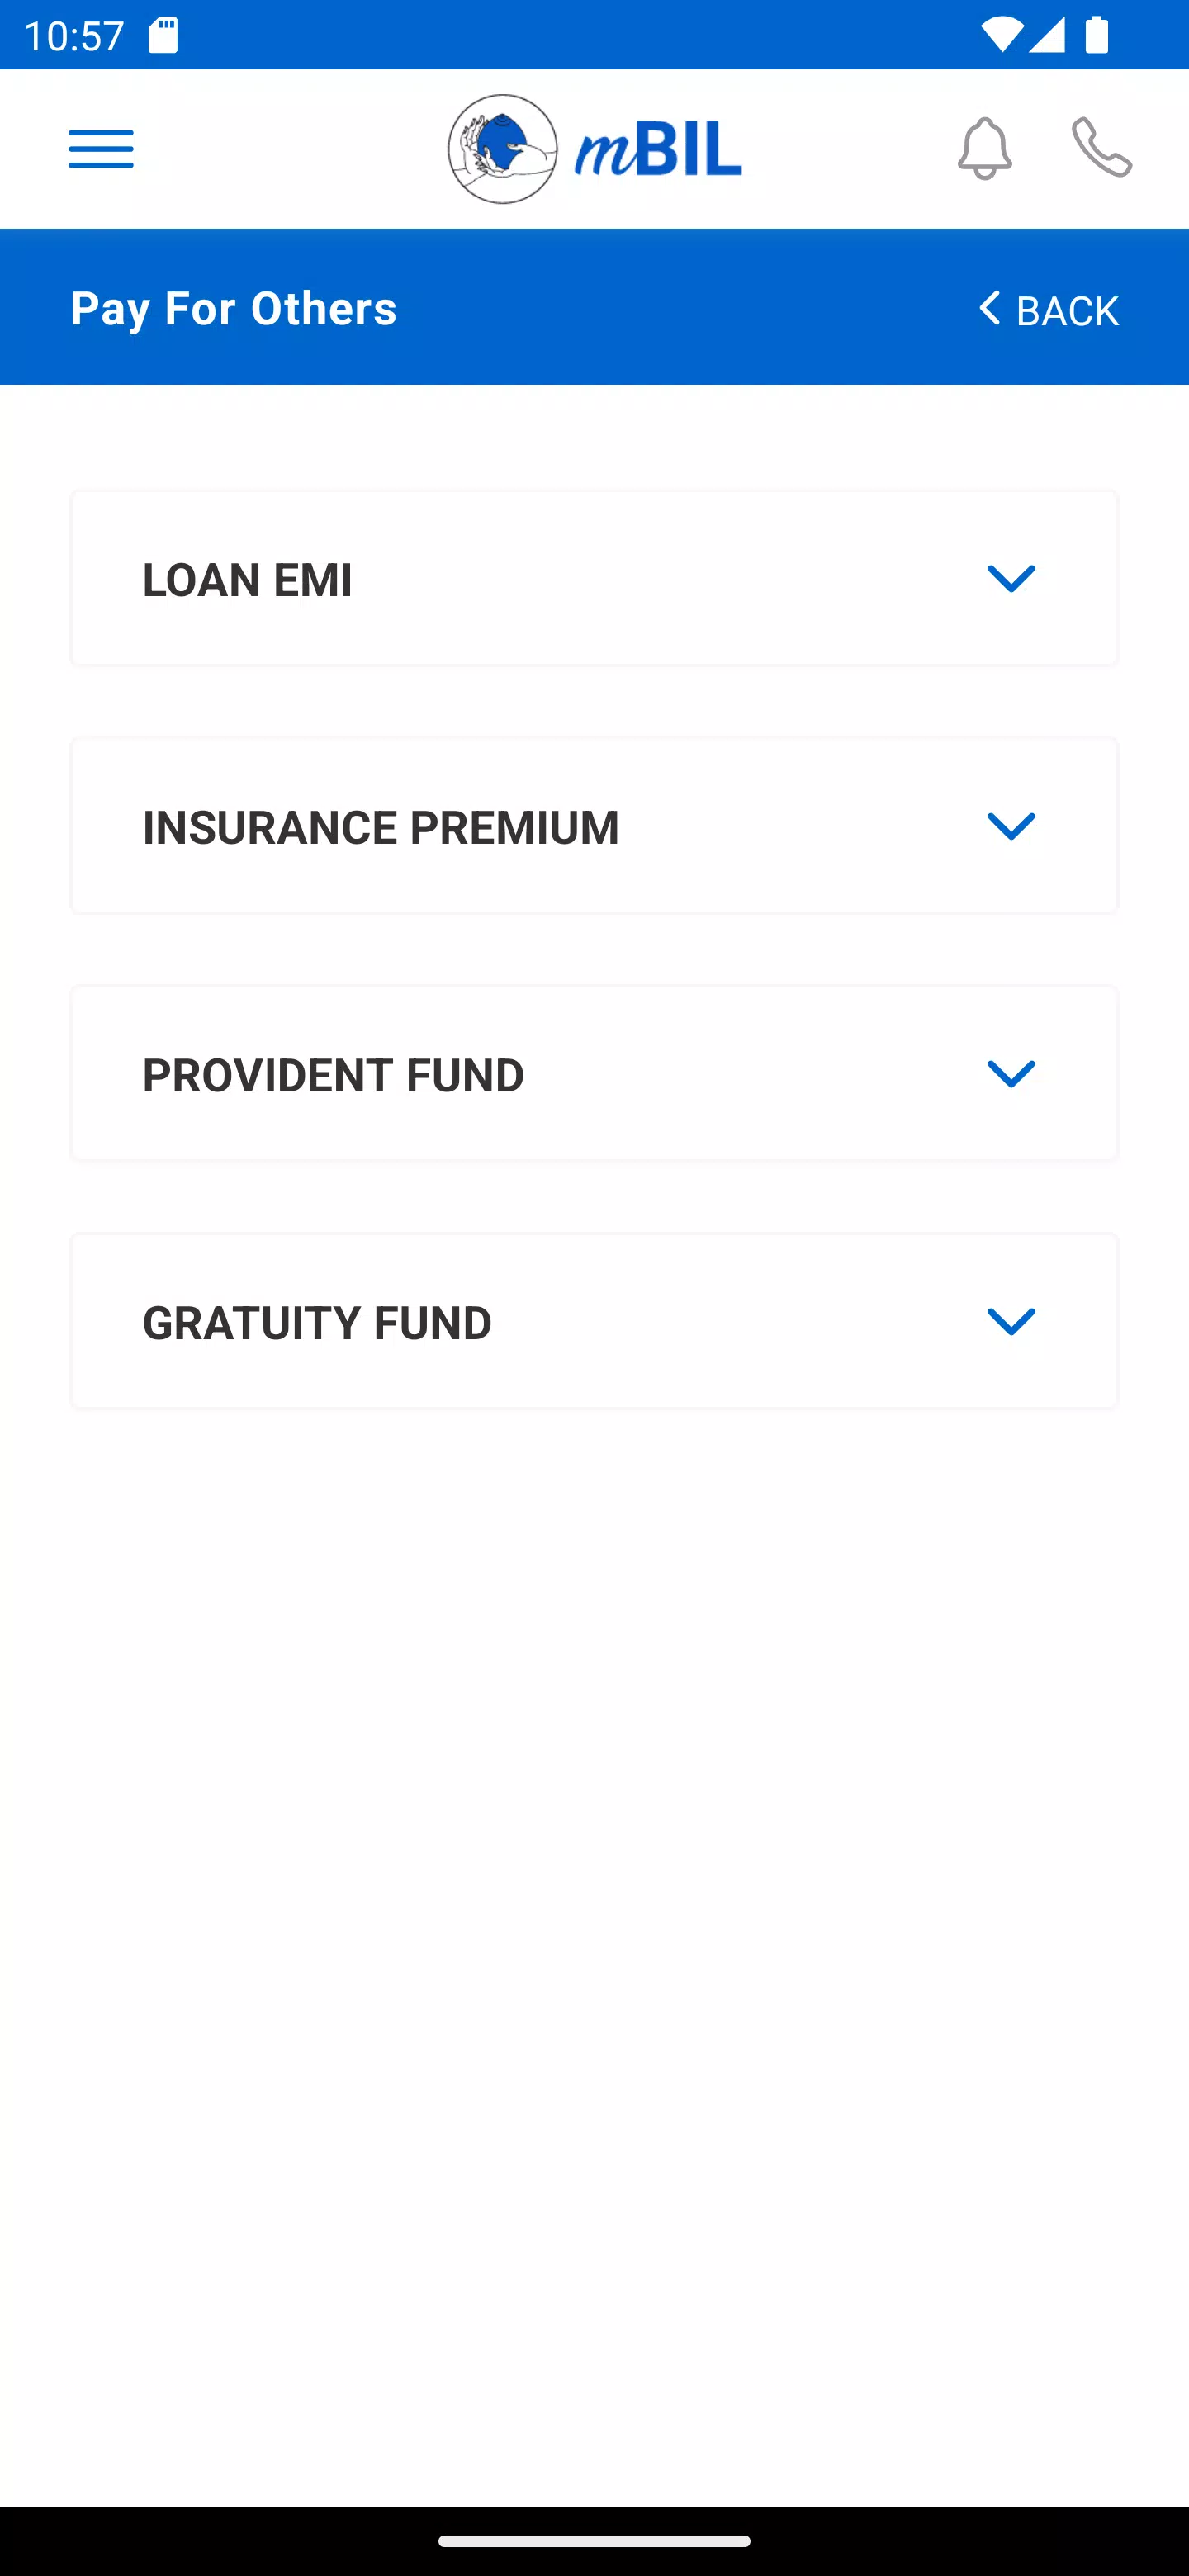Tap the notification bell icon

pos(984,149)
